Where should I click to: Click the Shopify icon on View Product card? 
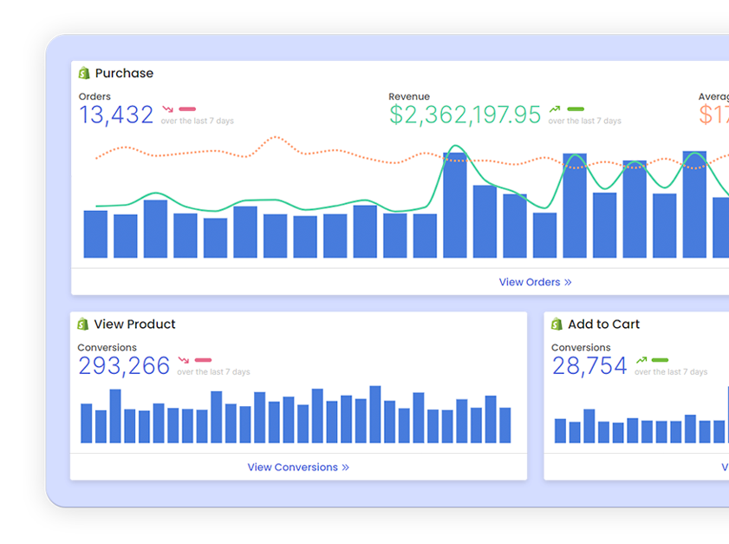point(83,324)
